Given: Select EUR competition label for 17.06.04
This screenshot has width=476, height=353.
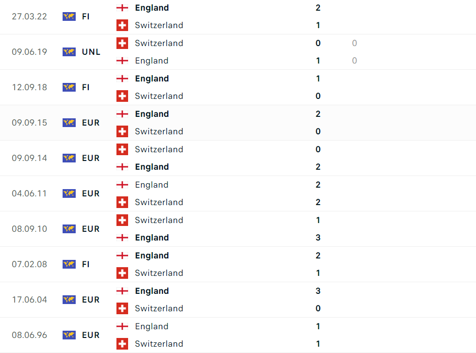Looking at the screenshot, I should tap(91, 300).
